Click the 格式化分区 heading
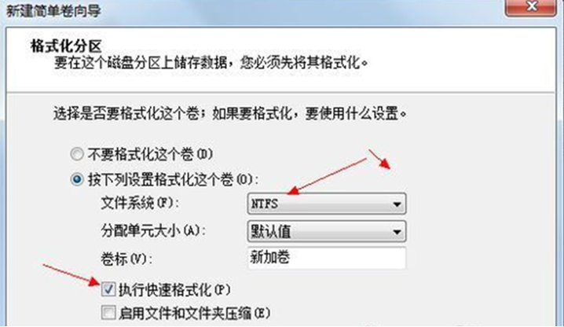Image resolution: width=564 pixels, height=327 pixels. point(66,46)
